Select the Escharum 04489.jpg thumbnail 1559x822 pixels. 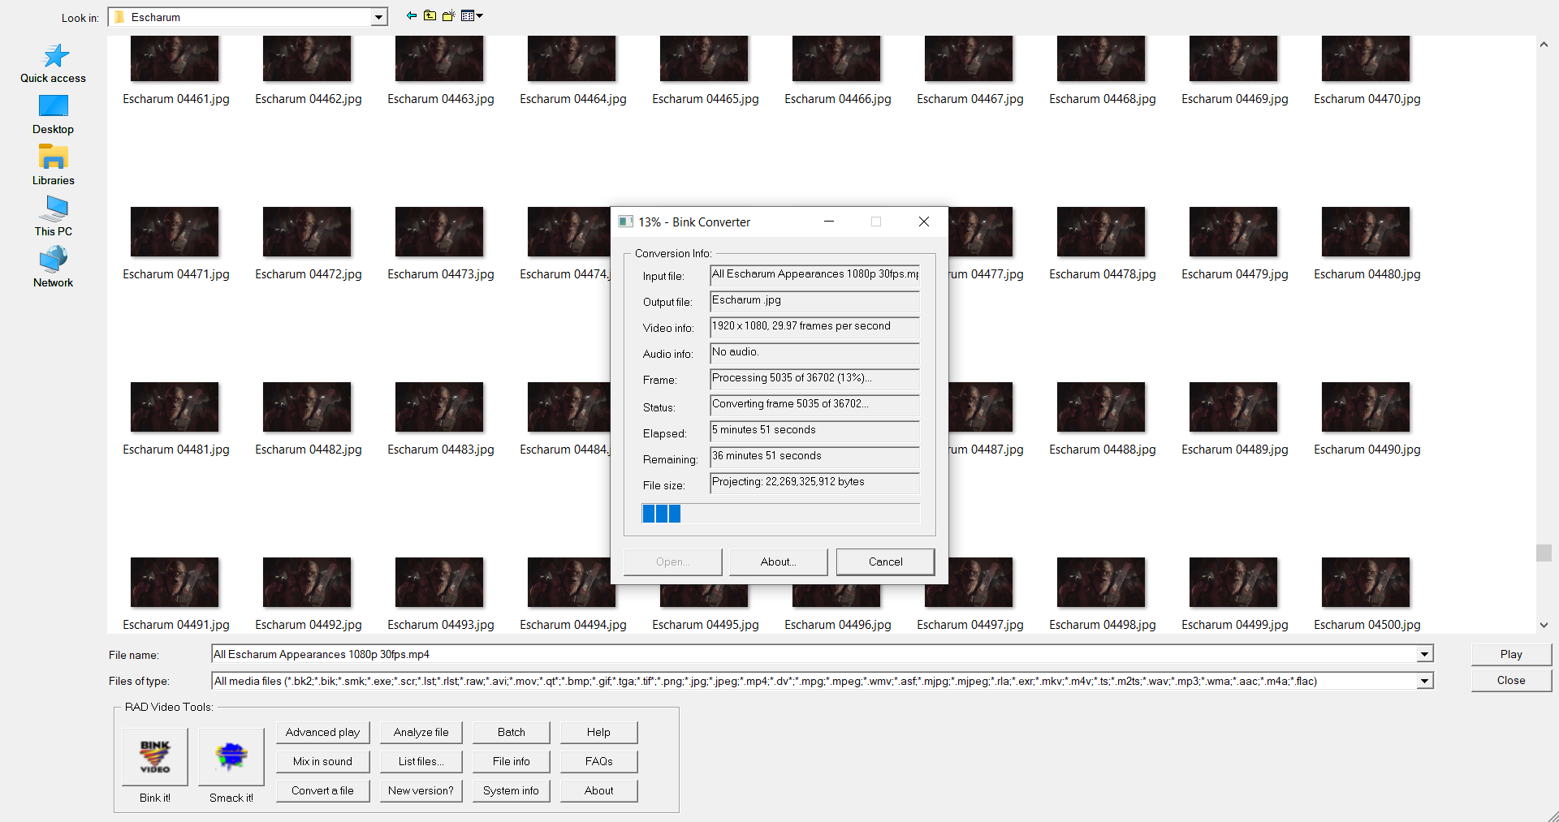click(x=1233, y=407)
